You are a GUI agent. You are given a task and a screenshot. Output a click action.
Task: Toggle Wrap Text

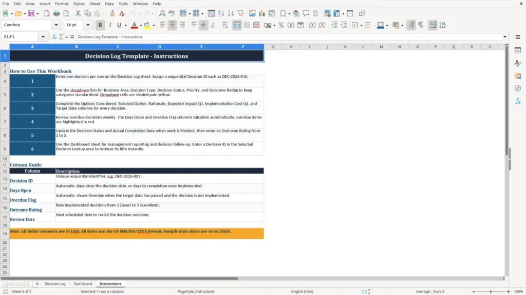click(225, 25)
